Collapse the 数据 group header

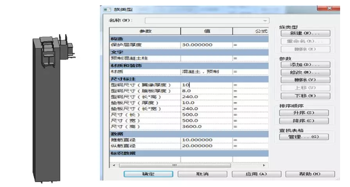(189, 134)
